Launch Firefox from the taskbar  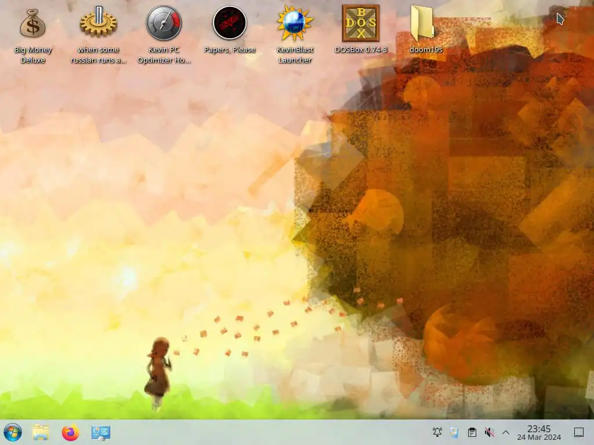click(x=70, y=432)
